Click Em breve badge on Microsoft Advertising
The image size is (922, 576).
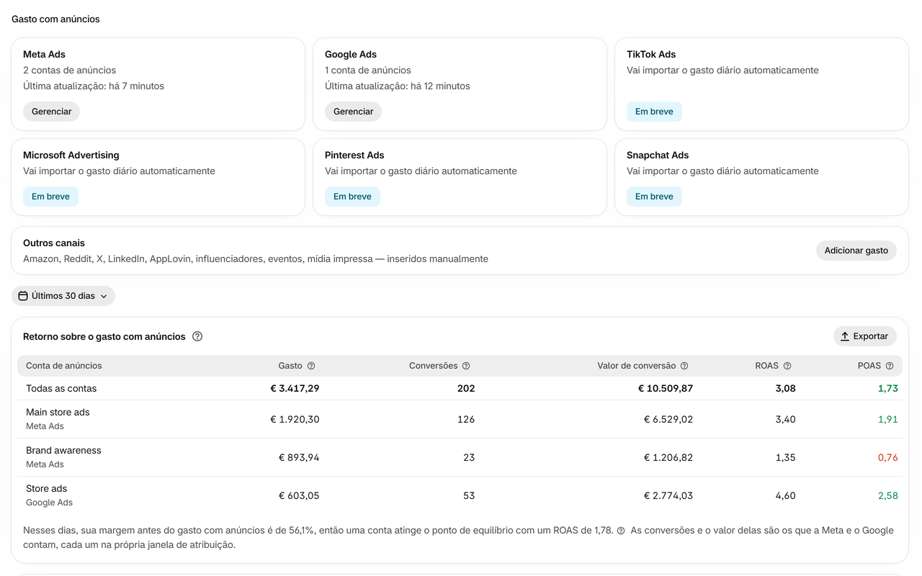[50, 197]
